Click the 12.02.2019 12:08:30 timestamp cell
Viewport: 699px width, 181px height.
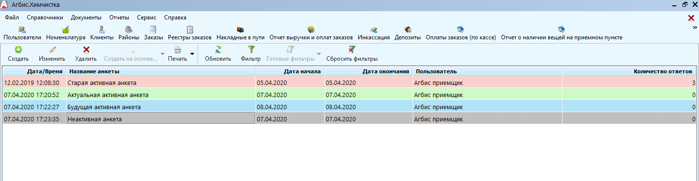click(x=34, y=82)
